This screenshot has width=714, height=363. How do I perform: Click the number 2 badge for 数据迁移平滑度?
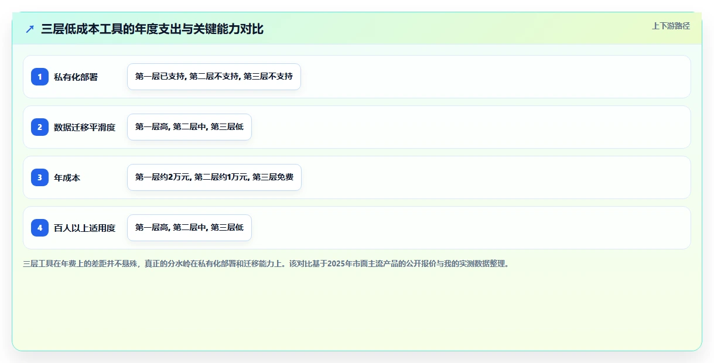click(x=40, y=127)
